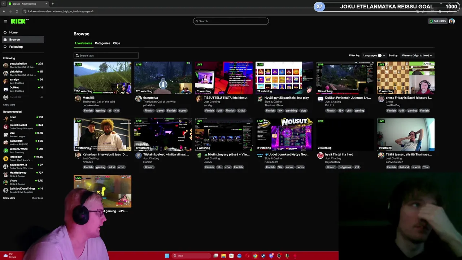The width and height of the screenshot is (462, 260).
Task: Open the Katsellaan interwebsiä taas stream thumbnail
Action: (x=103, y=134)
